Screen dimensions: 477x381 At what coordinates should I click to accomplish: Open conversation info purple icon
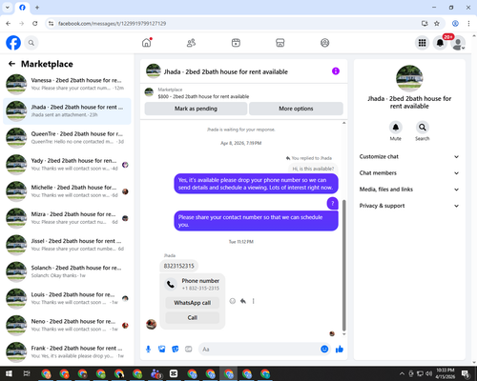336,71
